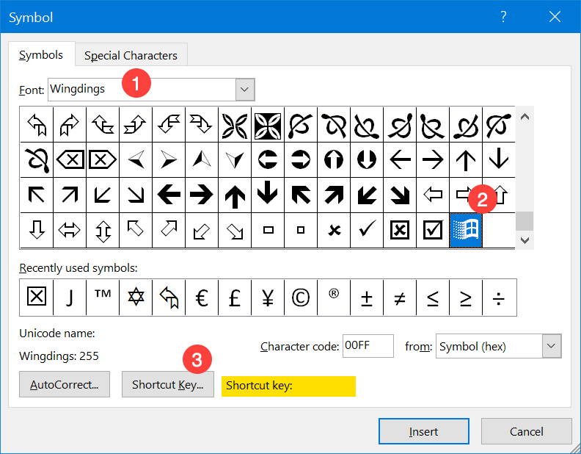The image size is (581, 454).
Task: Choose the not-equal sign recent symbol
Action: [x=400, y=297]
